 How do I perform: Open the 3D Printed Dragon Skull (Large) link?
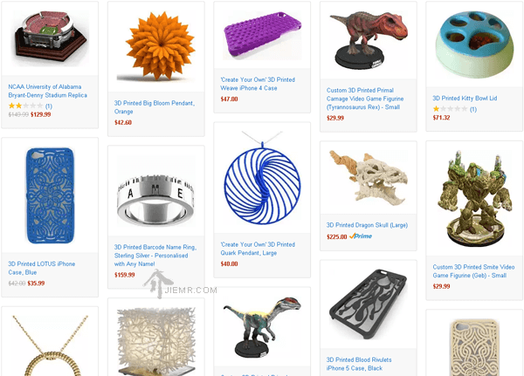tap(367, 225)
